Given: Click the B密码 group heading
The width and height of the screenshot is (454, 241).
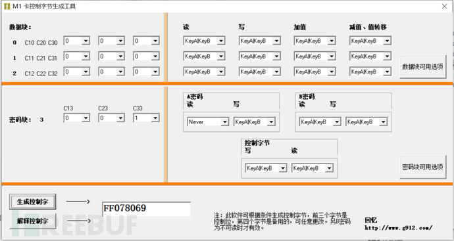Looking at the screenshot, I should point(307,97).
